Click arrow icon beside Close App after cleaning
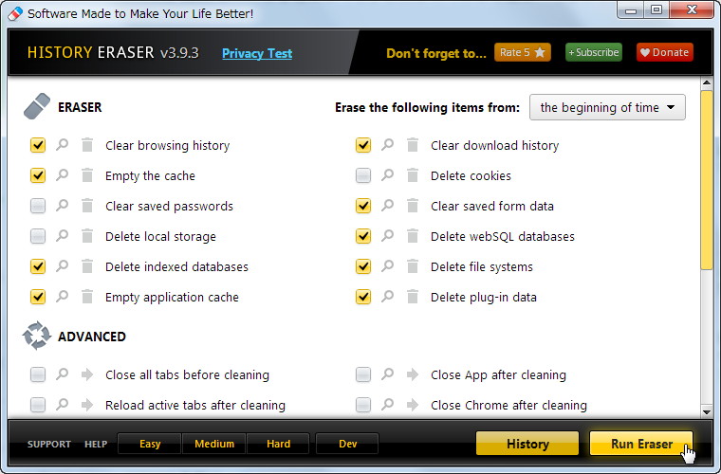 (x=413, y=374)
